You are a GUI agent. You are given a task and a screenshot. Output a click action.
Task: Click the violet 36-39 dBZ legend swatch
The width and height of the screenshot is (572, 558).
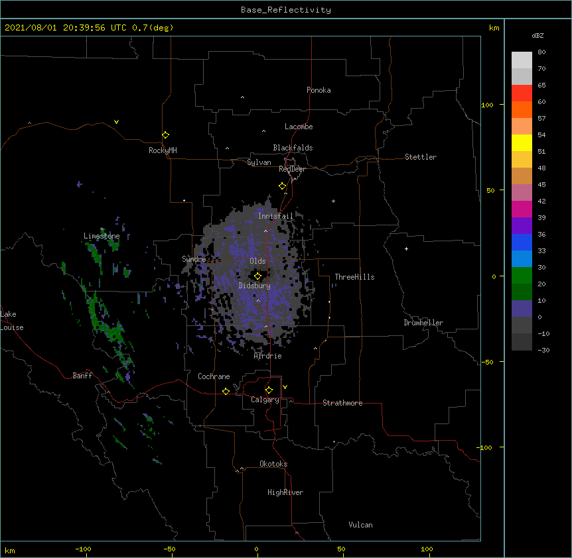(x=522, y=226)
